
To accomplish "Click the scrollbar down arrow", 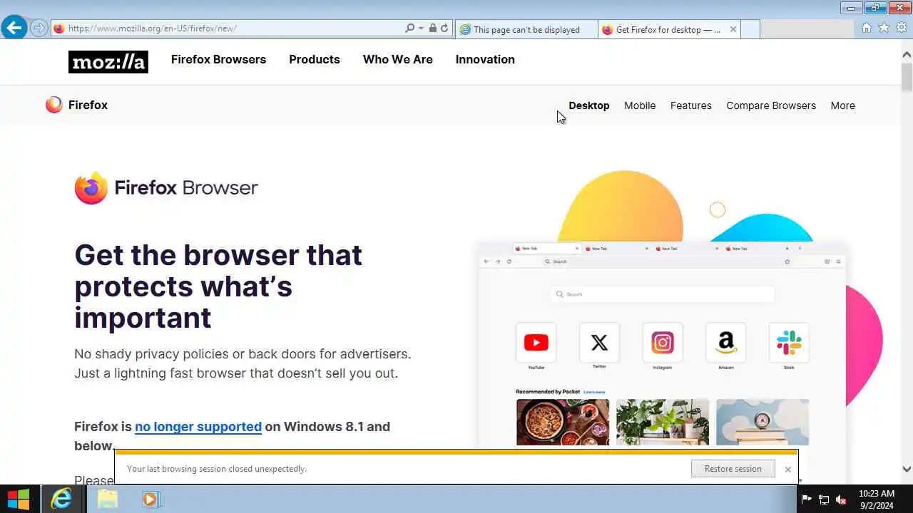I will coord(907,469).
